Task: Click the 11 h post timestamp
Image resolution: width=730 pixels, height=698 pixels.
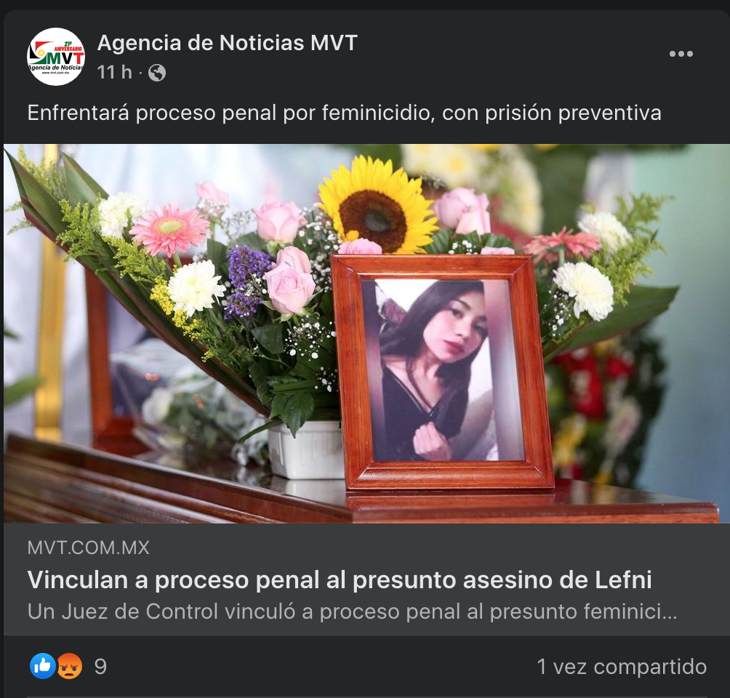Action: coord(115,73)
